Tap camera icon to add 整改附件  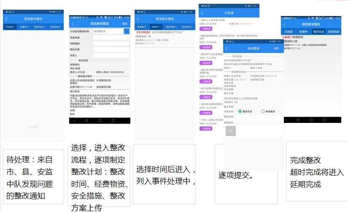point(231,131)
